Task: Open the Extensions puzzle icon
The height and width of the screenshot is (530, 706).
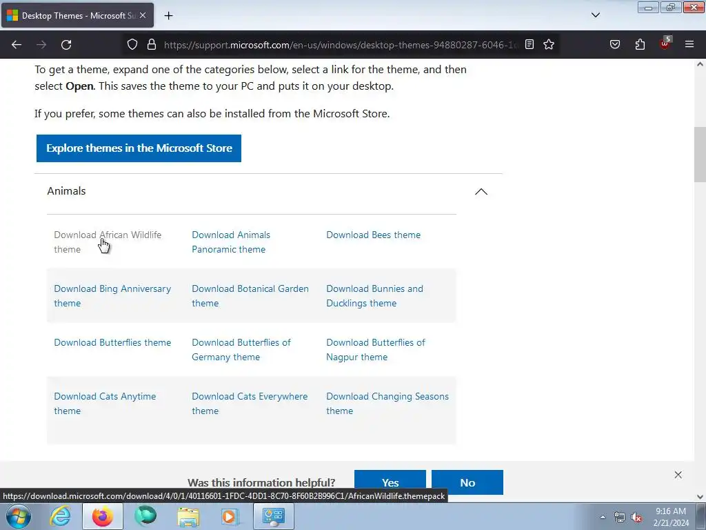Action: (x=640, y=44)
